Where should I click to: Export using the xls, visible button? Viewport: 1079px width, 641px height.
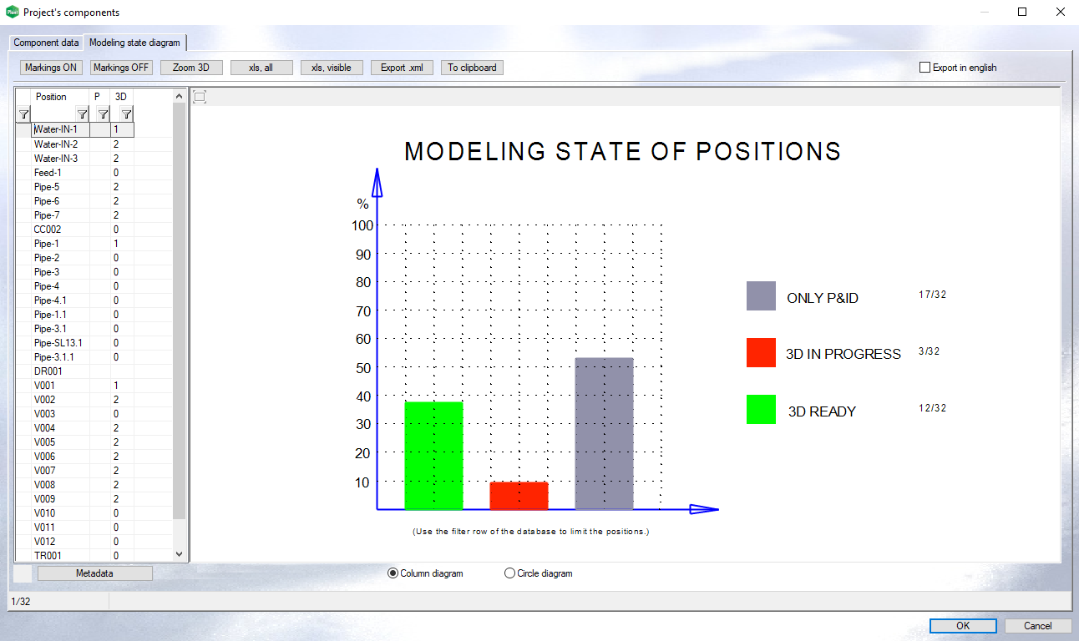click(x=332, y=68)
